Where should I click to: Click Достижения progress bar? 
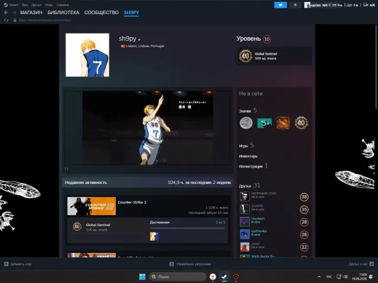[x=188, y=228]
